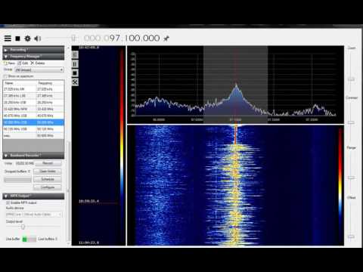Select the AM entry in the frequency list
The image size is (363, 272).
point(33,89)
